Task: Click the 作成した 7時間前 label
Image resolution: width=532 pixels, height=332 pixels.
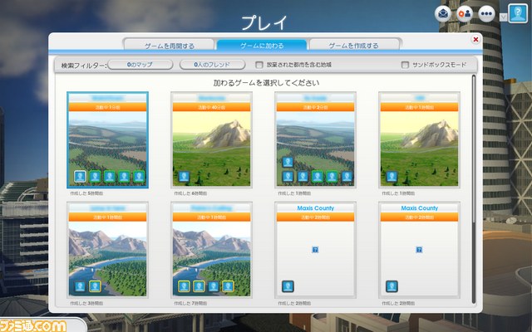Action: 190,303
